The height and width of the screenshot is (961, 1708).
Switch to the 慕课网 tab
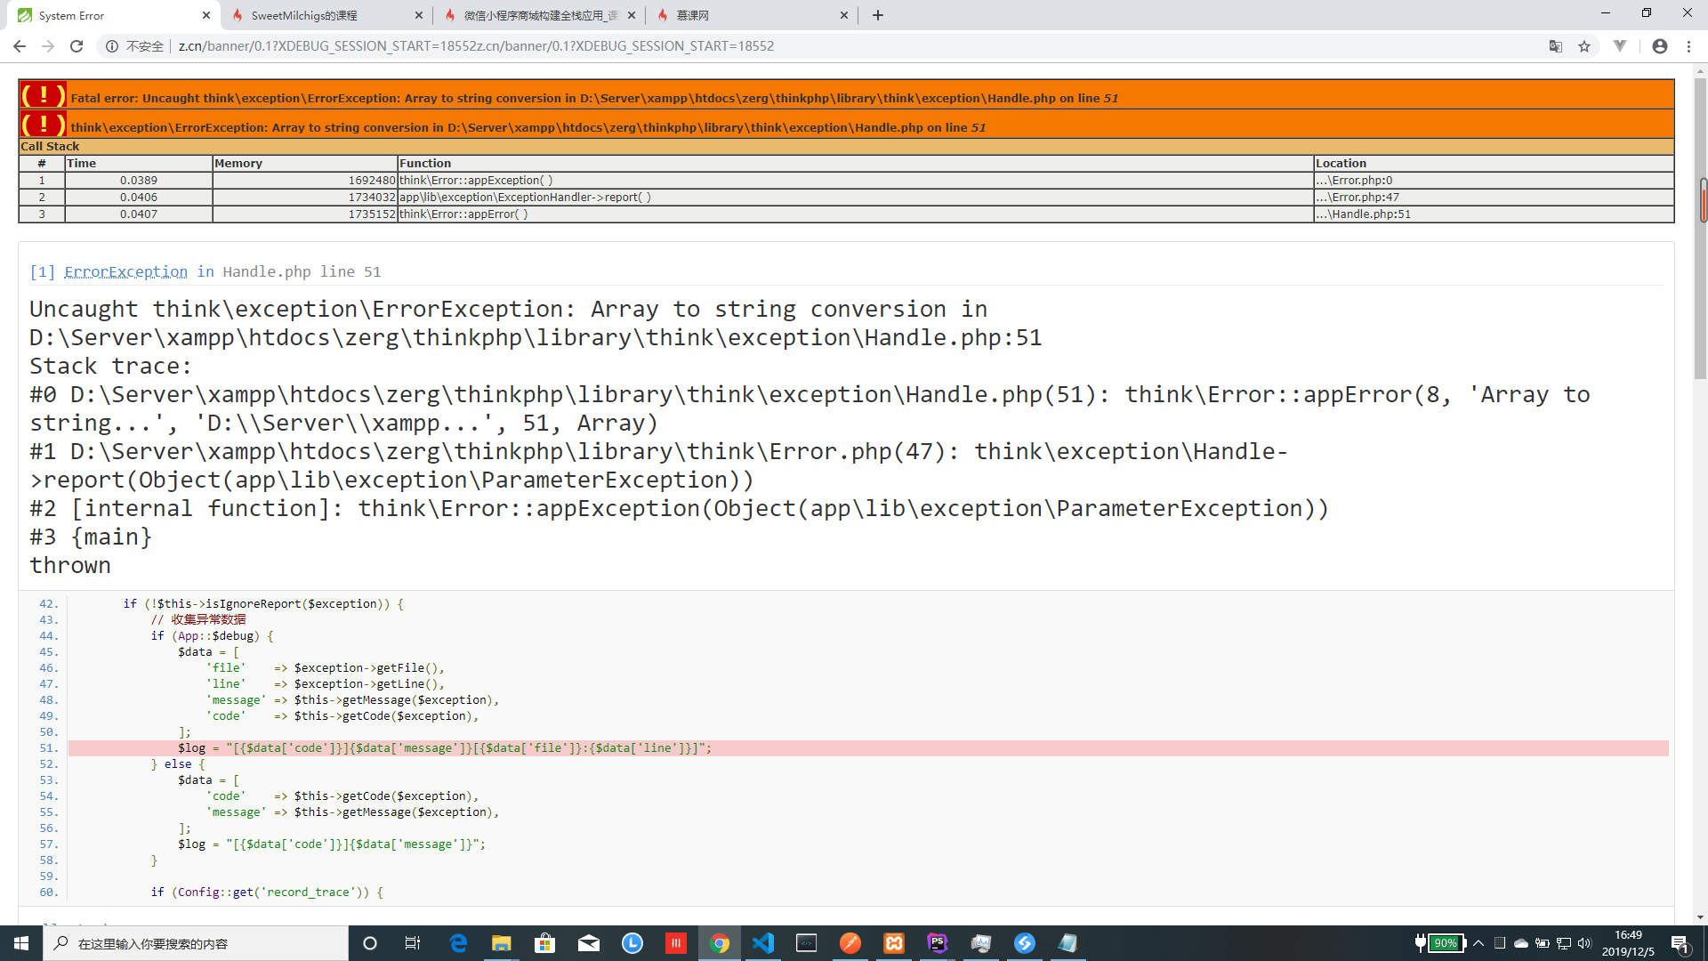pyautogui.click(x=752, y=15)
